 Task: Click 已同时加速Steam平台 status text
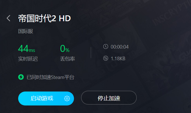coord(51,77)
